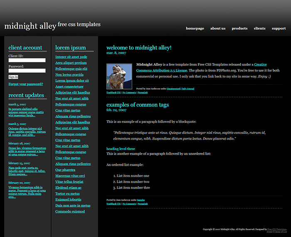Open the Samples category link
The width and height of the screenshot is (291, 237).
click(141, 200)
